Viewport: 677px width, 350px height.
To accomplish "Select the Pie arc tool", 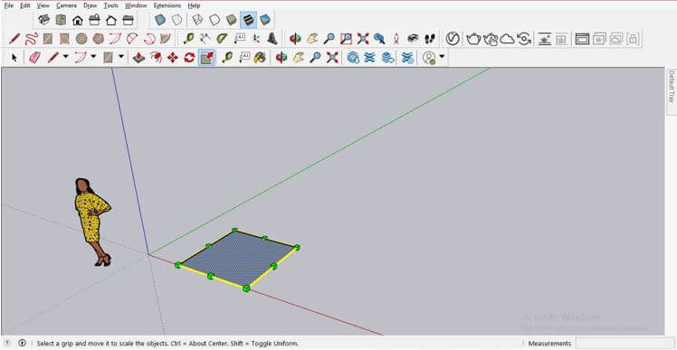I will [165, 39].
